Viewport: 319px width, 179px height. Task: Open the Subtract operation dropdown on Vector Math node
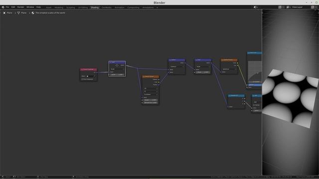(176, 67)
